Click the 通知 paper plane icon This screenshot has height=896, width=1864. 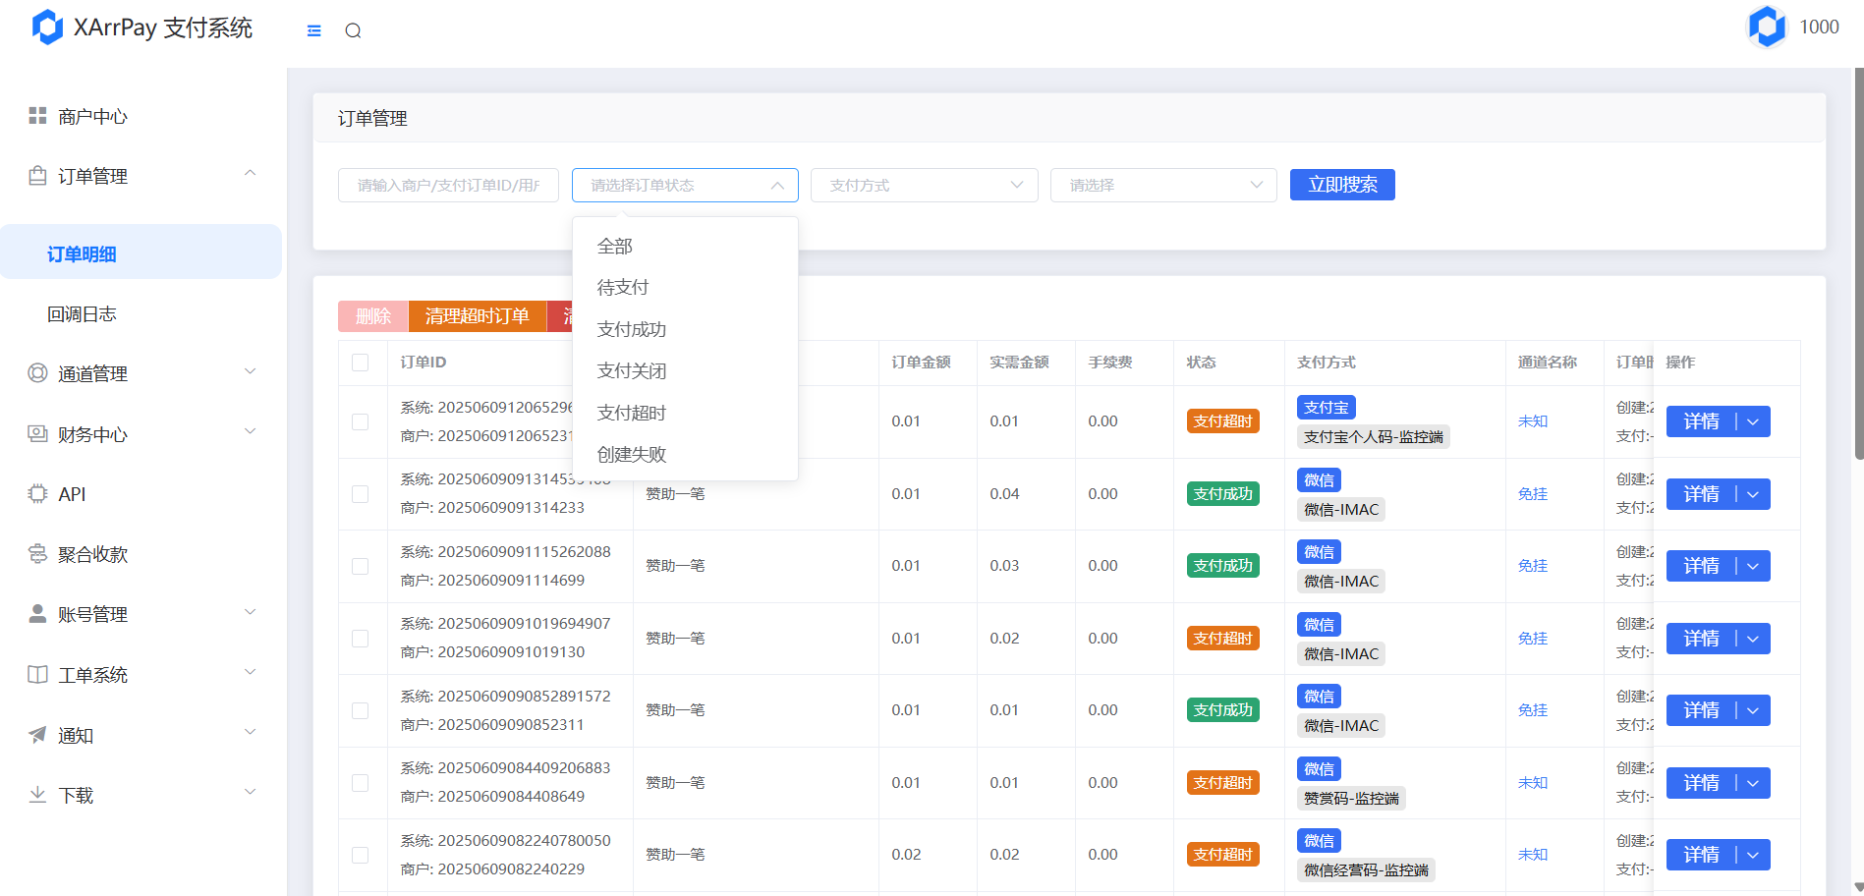tap(37, 735)
